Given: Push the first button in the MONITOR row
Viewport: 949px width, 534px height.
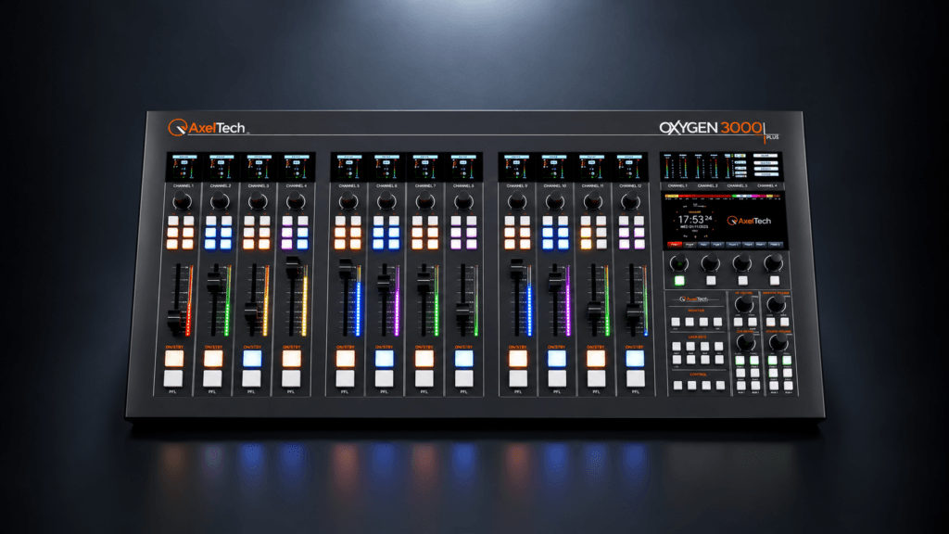Looking at the screenshot, I should click(676, 322).
